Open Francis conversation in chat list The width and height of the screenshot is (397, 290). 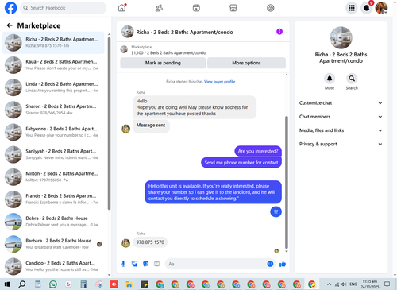53,199
